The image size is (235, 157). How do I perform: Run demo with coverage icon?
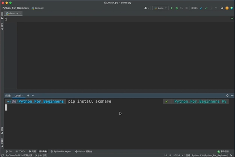[182, 8]
